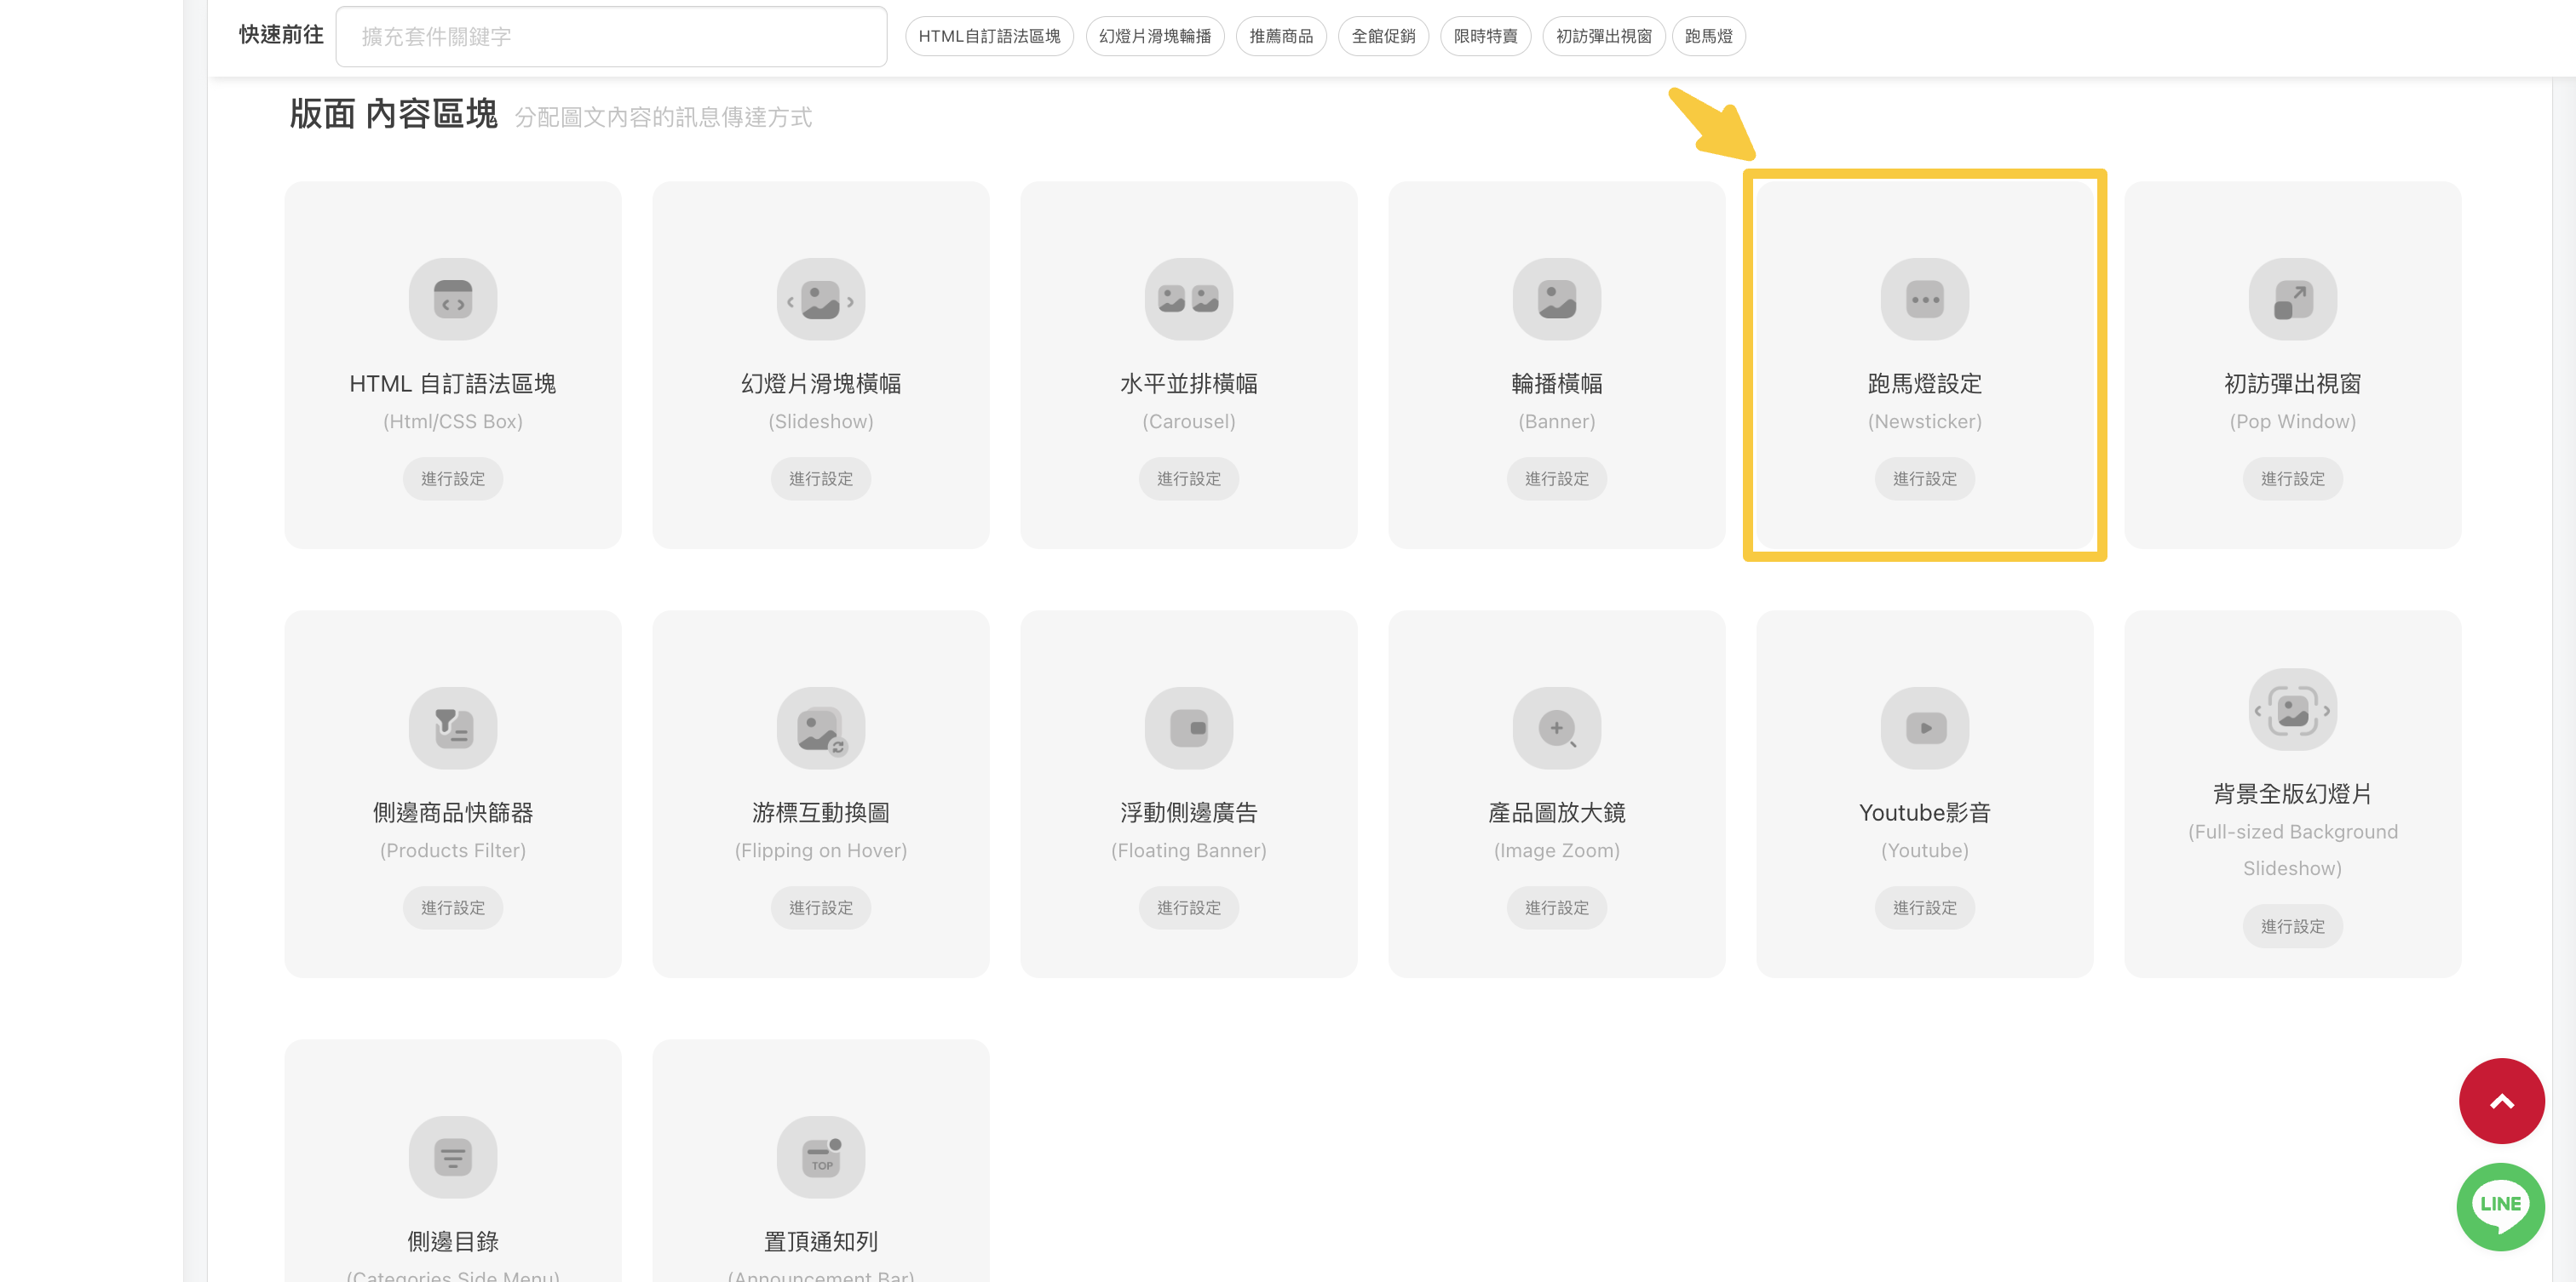Click the 版面 內容區塊 section heading

tap(393, 114)
